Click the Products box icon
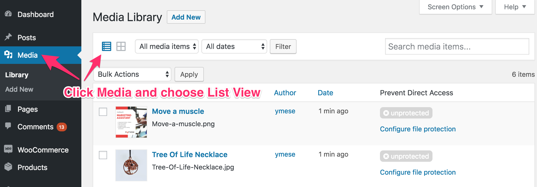This screenshot has height=187, width=537. point(8,167)
